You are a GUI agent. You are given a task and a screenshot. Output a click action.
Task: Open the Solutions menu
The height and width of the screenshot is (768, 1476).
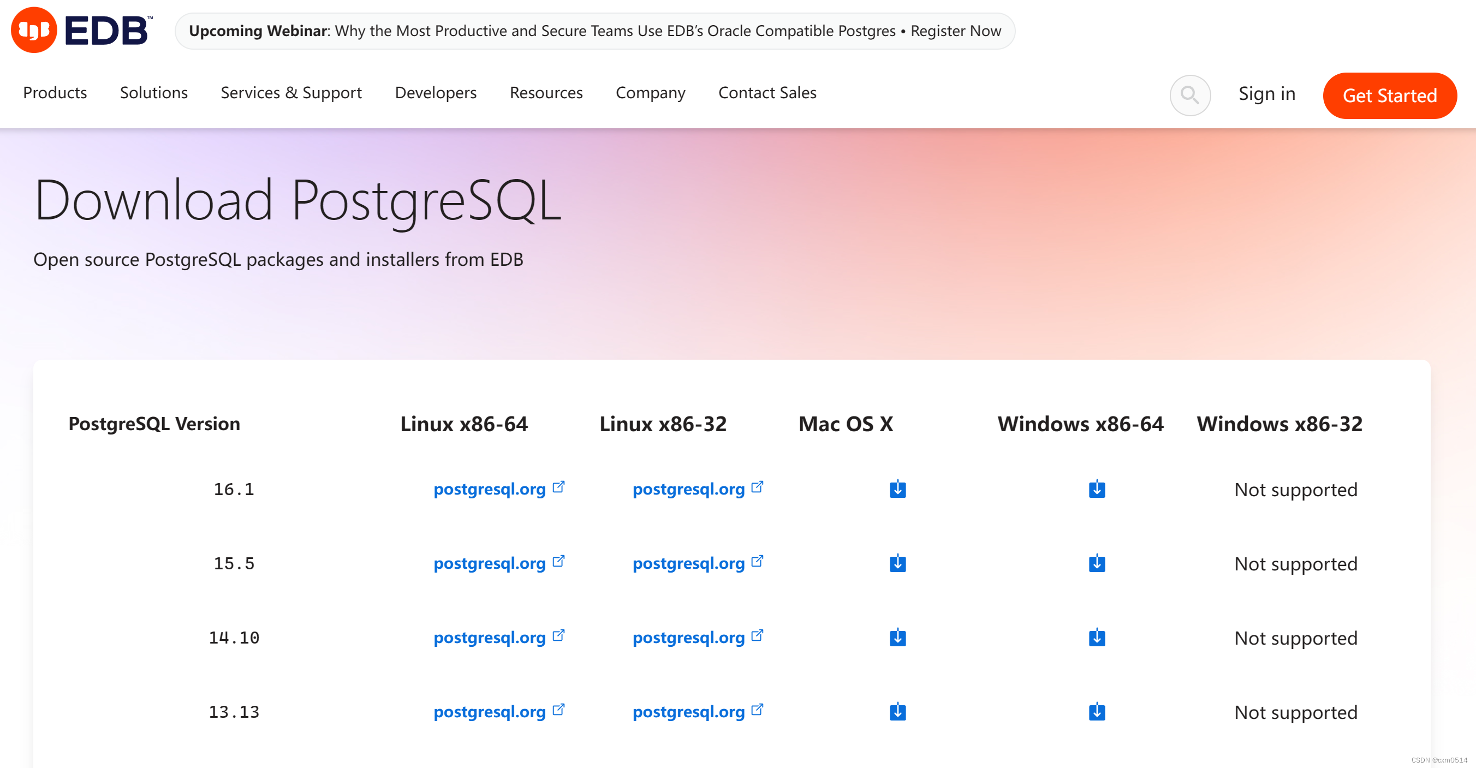click(153, 93)
